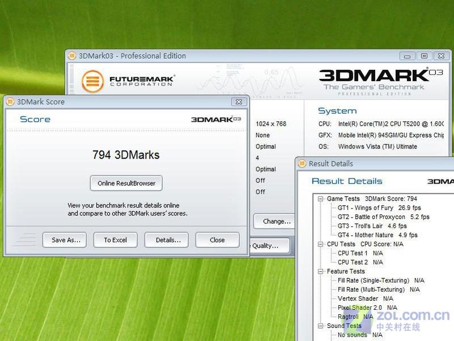
Task: Click the 1024 x 768 resolution value
Action: (x=271, y=124)
